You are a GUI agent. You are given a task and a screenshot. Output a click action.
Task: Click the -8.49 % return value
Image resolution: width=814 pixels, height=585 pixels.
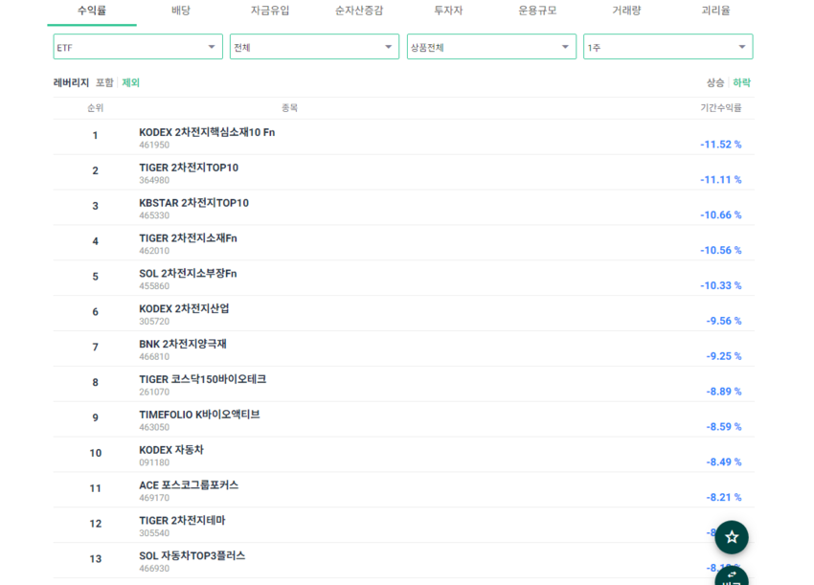pyautogui.click(x=724, y=462)
